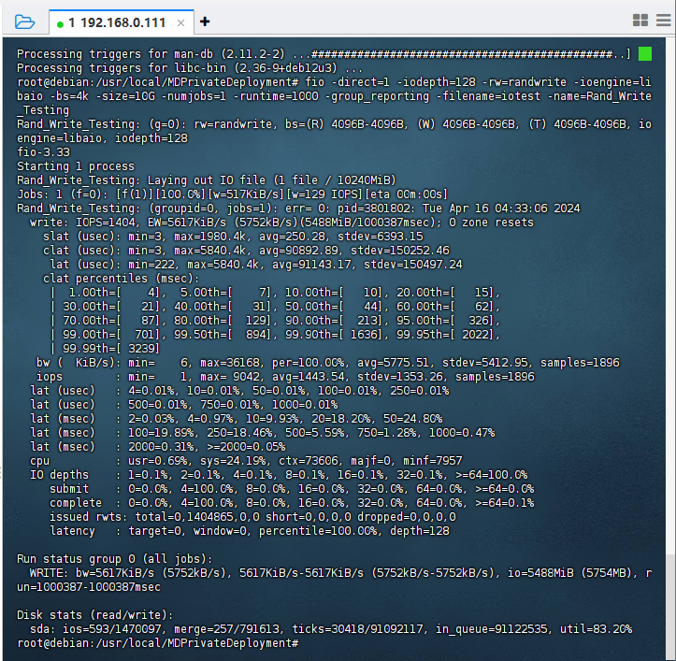Click the bottom root@debian command prompt
Viewport: 676px width, 661px height.
(x=157, y=644)
